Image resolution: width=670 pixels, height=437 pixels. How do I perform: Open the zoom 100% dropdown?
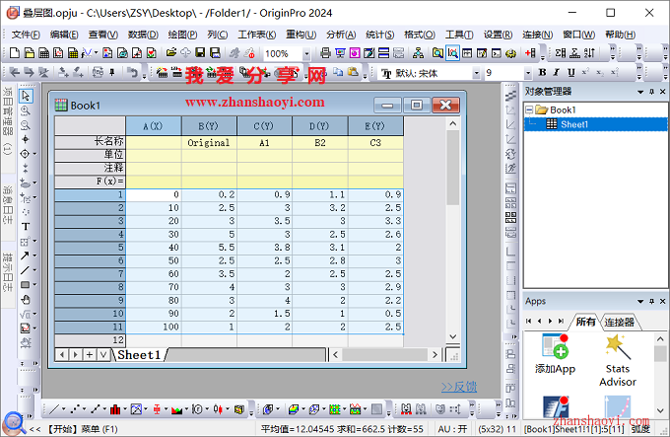(306, 54)
